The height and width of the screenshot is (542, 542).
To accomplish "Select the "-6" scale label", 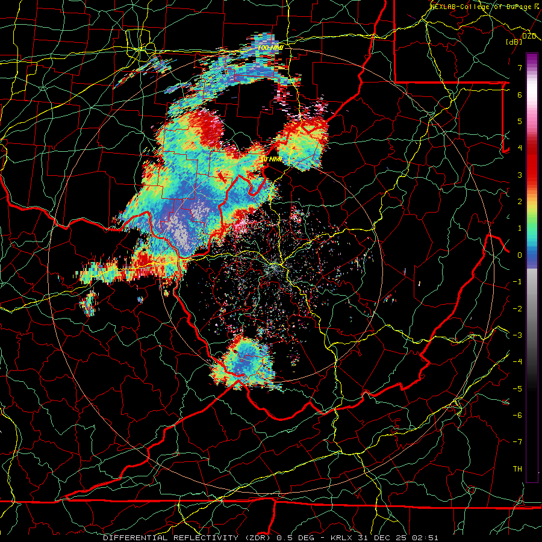I will [517, 416].
